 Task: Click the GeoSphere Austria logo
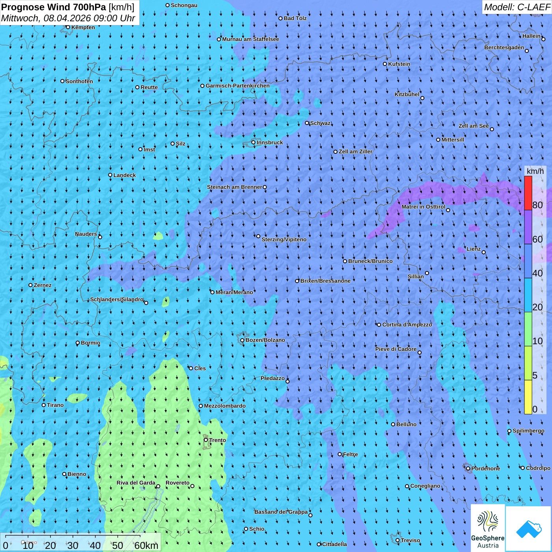coord(488,528)
